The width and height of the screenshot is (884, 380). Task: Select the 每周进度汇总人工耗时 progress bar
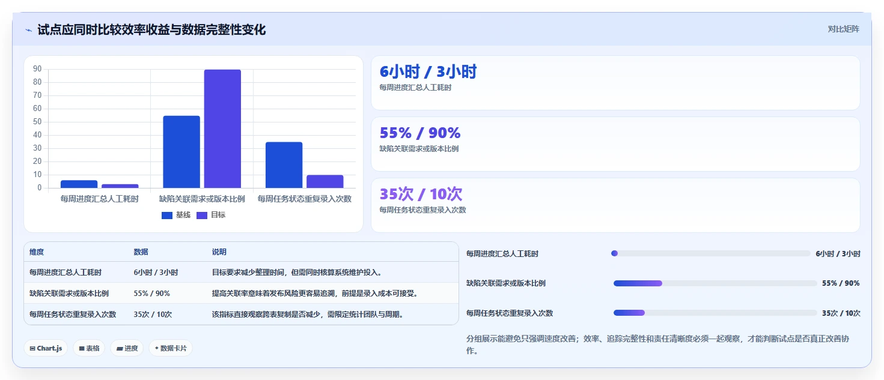pyautogui.click(x=710, y=253)
